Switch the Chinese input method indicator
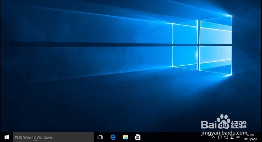The height and width of the screenshot is (142, 262). 238,137
